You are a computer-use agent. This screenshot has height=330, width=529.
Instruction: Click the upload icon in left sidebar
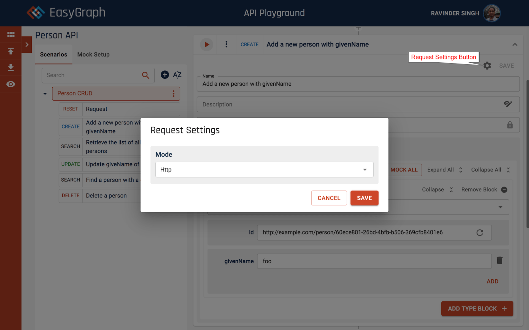point(11,51)
